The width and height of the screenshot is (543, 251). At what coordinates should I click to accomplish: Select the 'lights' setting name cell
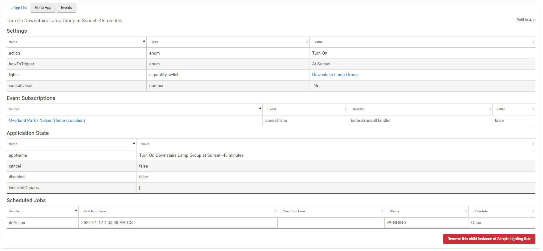coord(76,75)
